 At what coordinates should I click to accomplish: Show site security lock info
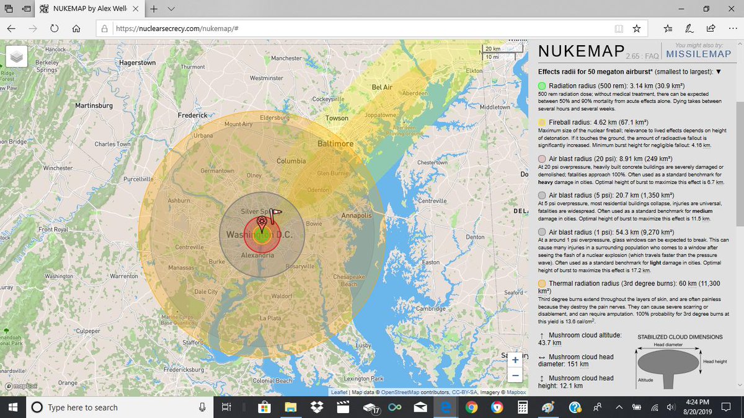click(x=105, y=28)
